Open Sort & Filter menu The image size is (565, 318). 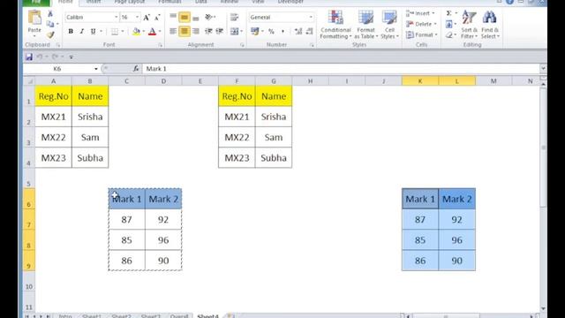tap(469, 25)
